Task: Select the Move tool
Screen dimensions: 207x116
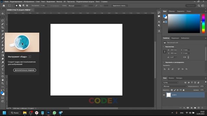Action: 3,14
